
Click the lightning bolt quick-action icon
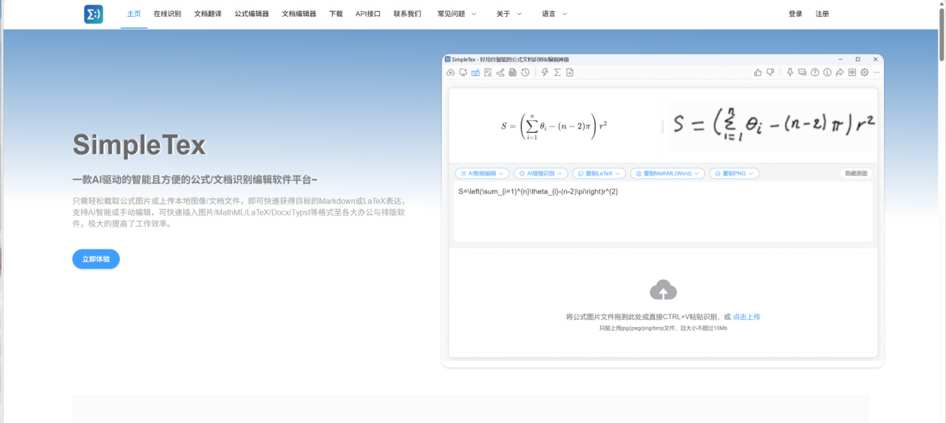click(545, 72)
